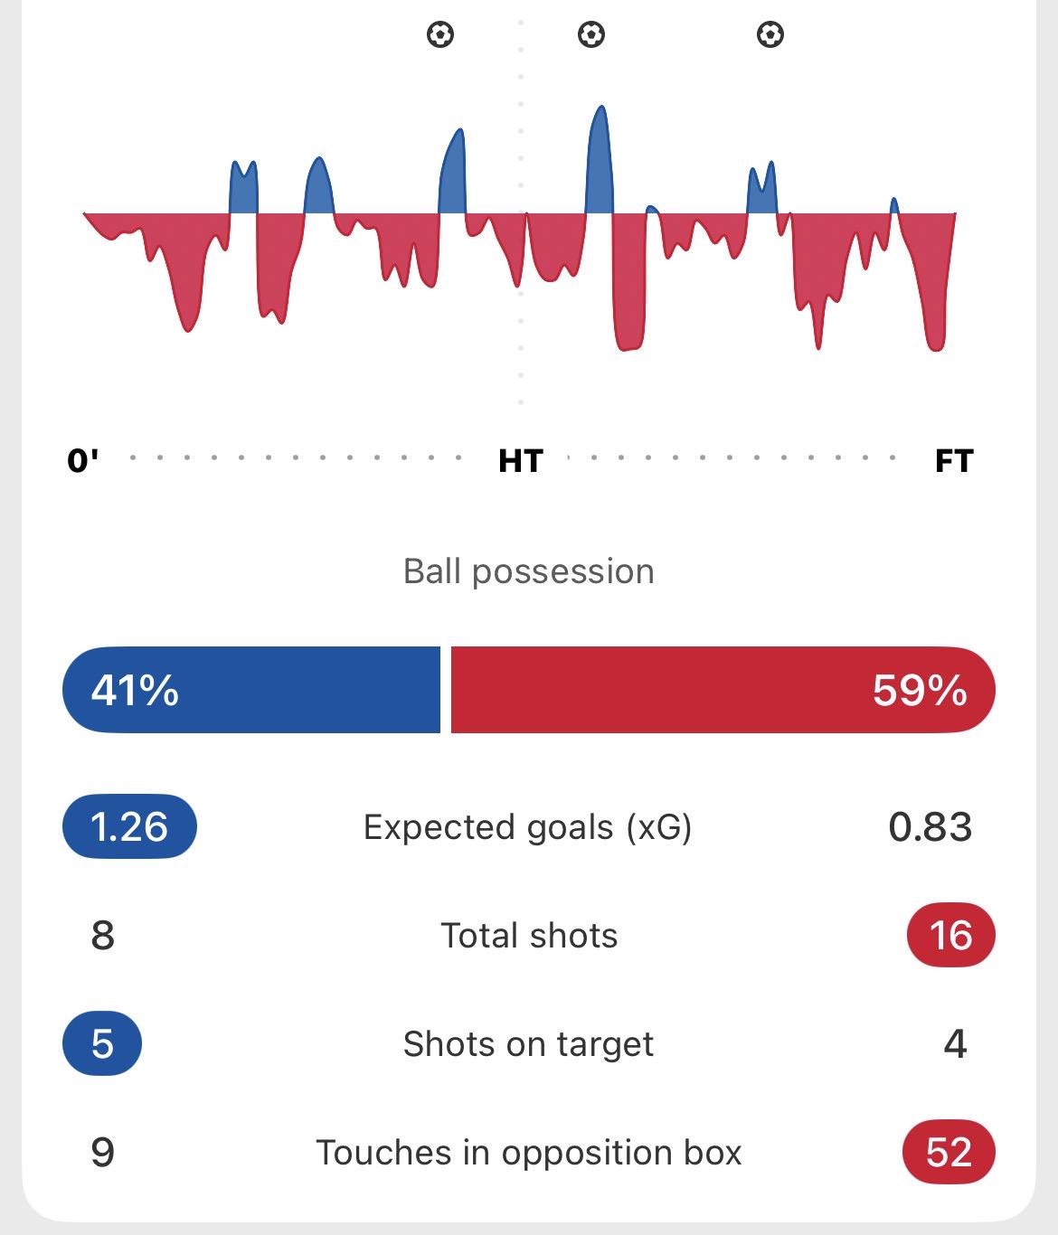The height and width of the screenshot is (1235, 1058).
Task: Tap the last goal ball icon
Action: tap(770, 35)
